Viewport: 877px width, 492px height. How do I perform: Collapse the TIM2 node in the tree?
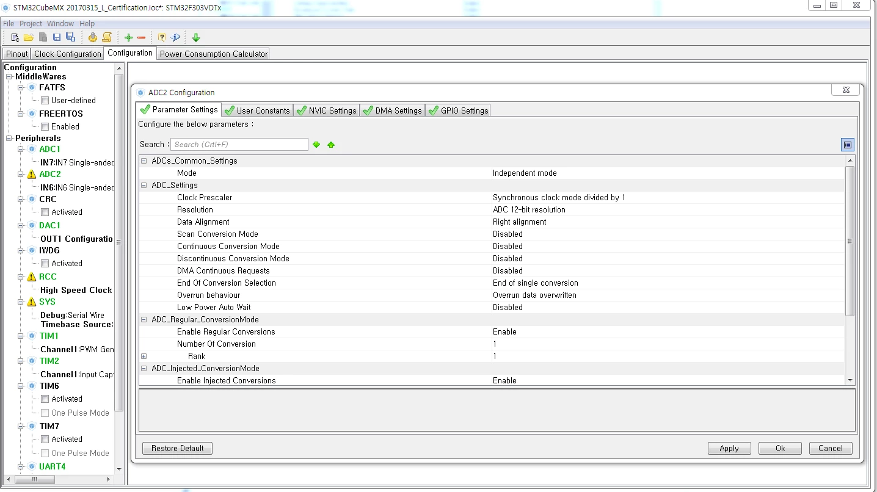[21, 361]
